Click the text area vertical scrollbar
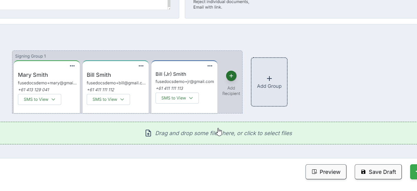This screenshot has width=417, height=191. pyautogui.click(x=169, y=3)
